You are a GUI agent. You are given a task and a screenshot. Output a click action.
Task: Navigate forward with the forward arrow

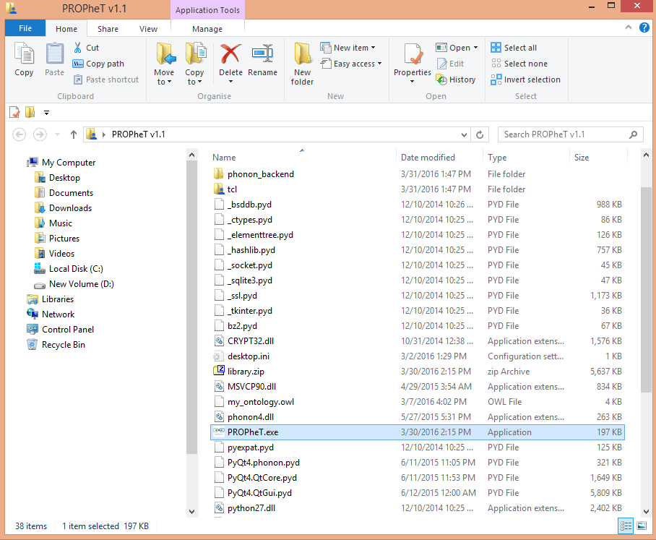[x=40, y=134]
